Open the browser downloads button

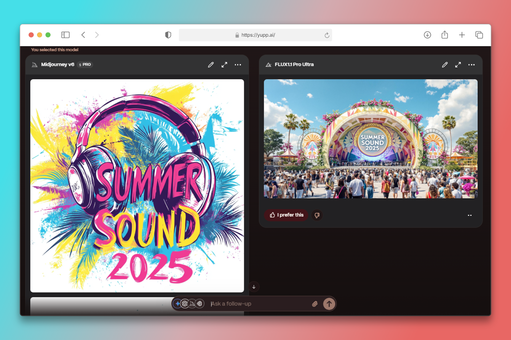427,35
